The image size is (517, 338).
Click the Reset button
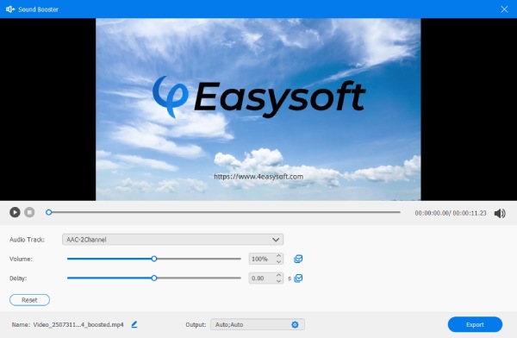tap(29, 300)
